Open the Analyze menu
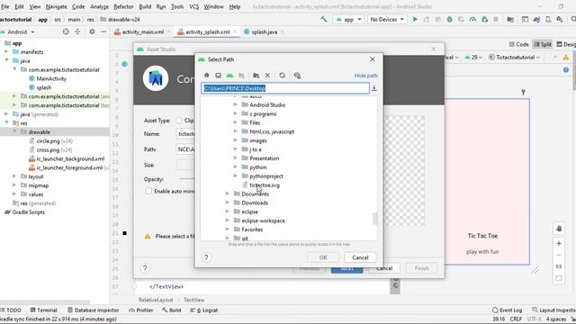This screenshot has height=324, width=576. (100, 6)
